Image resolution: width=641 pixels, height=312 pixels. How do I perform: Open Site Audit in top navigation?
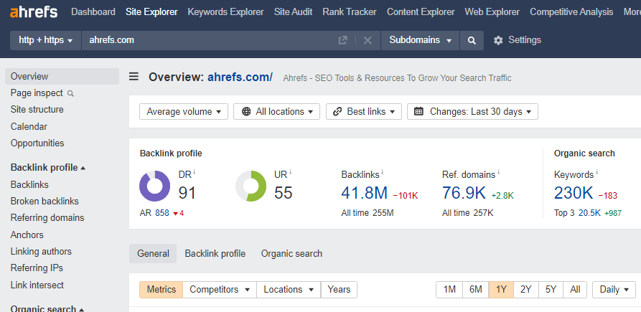[x=293, y=12]
